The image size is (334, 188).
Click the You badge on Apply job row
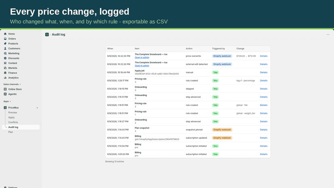(215, 73)
